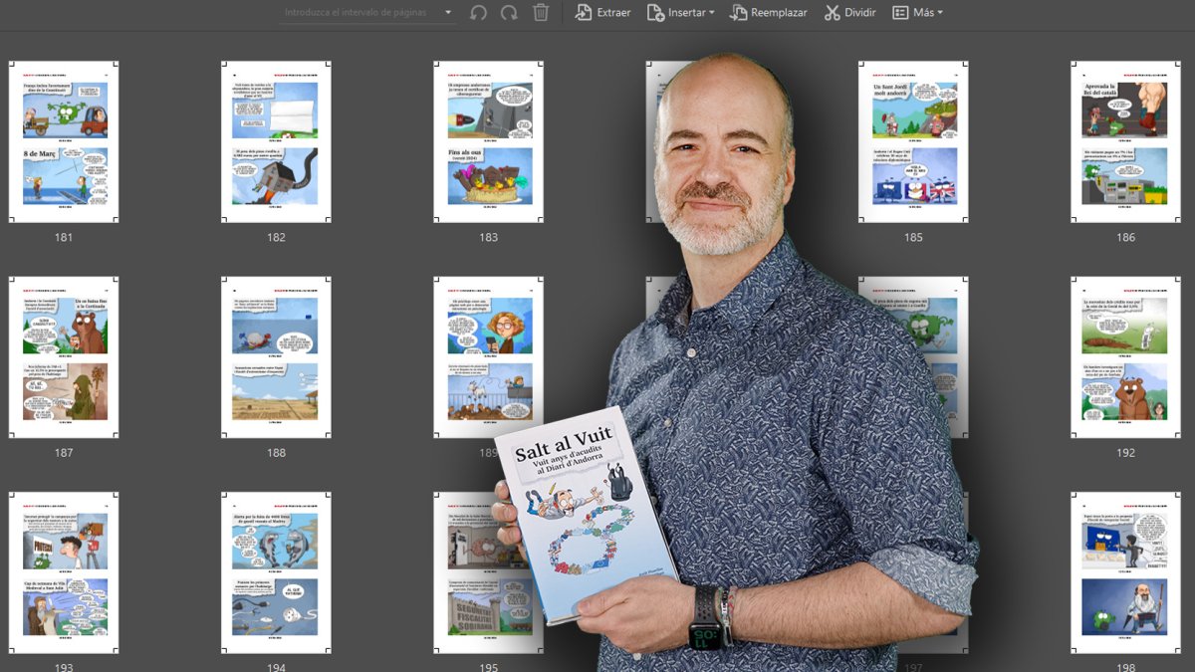The height and width of the screenshot is (672, 1195).
Task: Select page 192 thumbnail
Action: pyautogui.click(x=1125, y=357)
